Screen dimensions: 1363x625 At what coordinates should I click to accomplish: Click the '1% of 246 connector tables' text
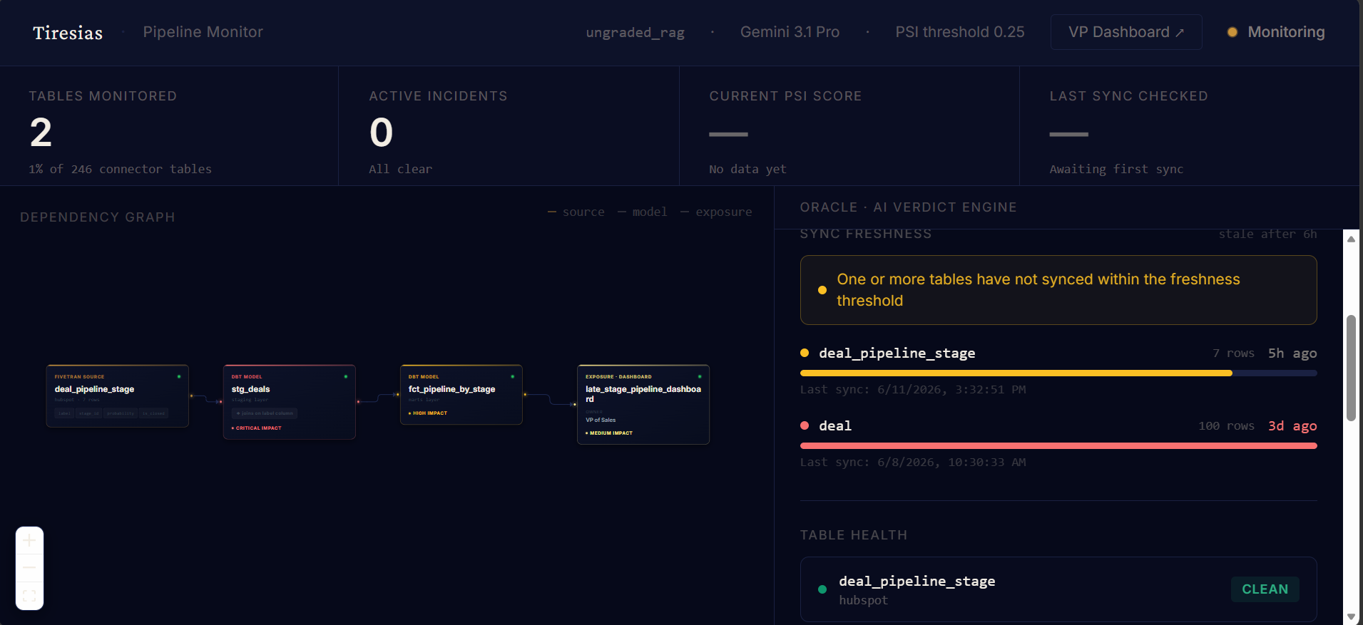point(120,169)
